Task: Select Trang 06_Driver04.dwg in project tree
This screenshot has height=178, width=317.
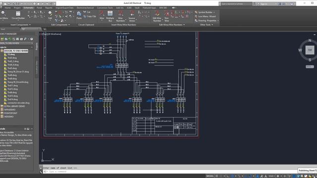Action: (x=18, y=82)
